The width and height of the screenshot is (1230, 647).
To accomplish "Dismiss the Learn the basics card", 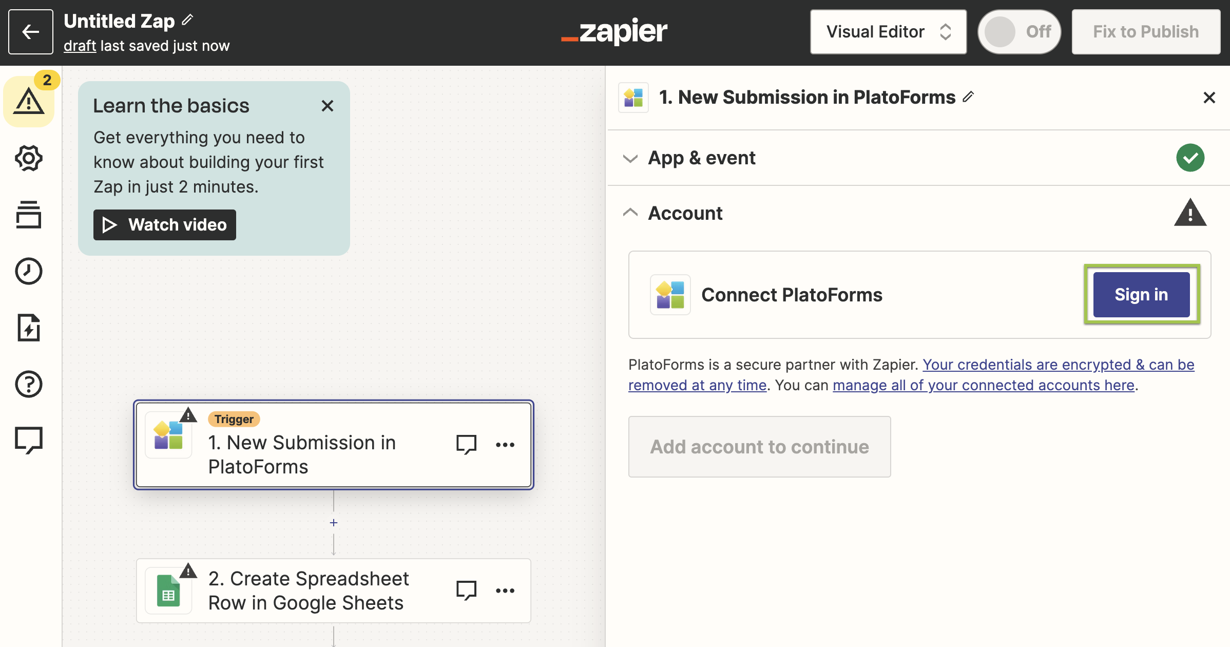I will (x=328, y=106).
